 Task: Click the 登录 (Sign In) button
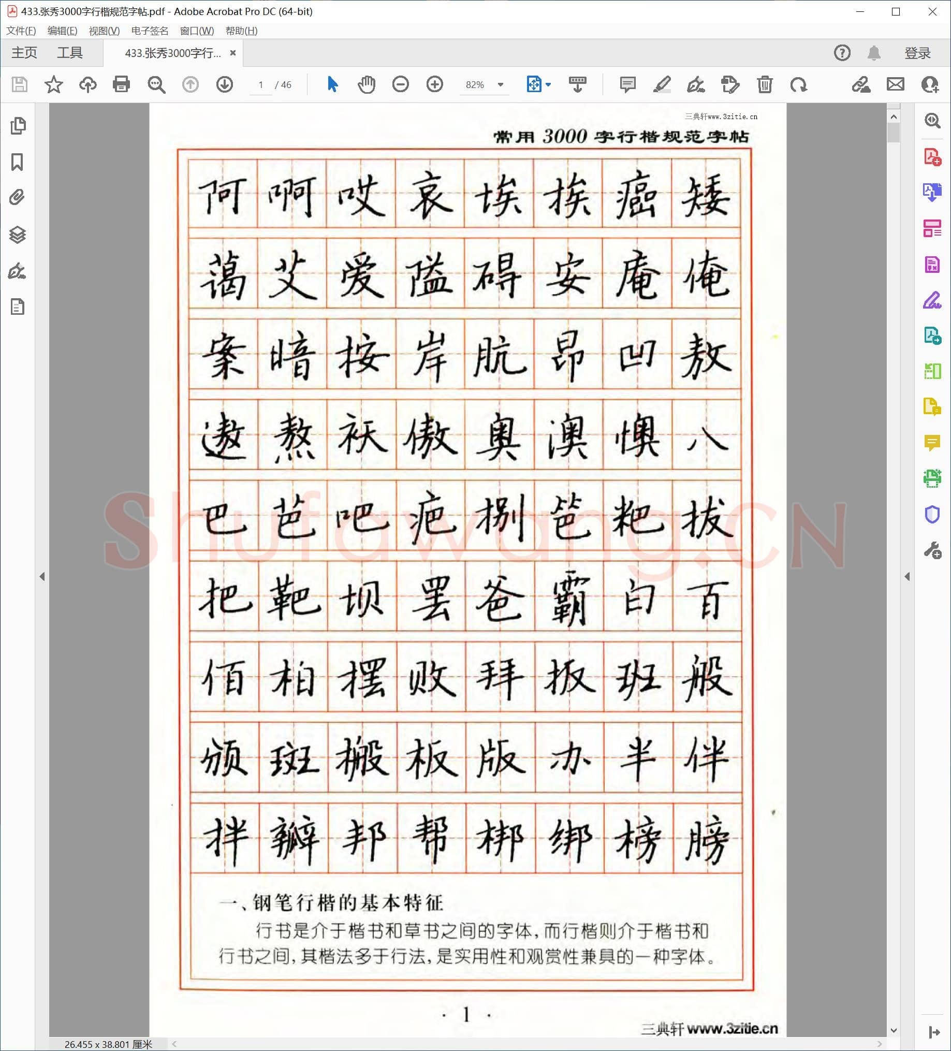coord(918,53)
